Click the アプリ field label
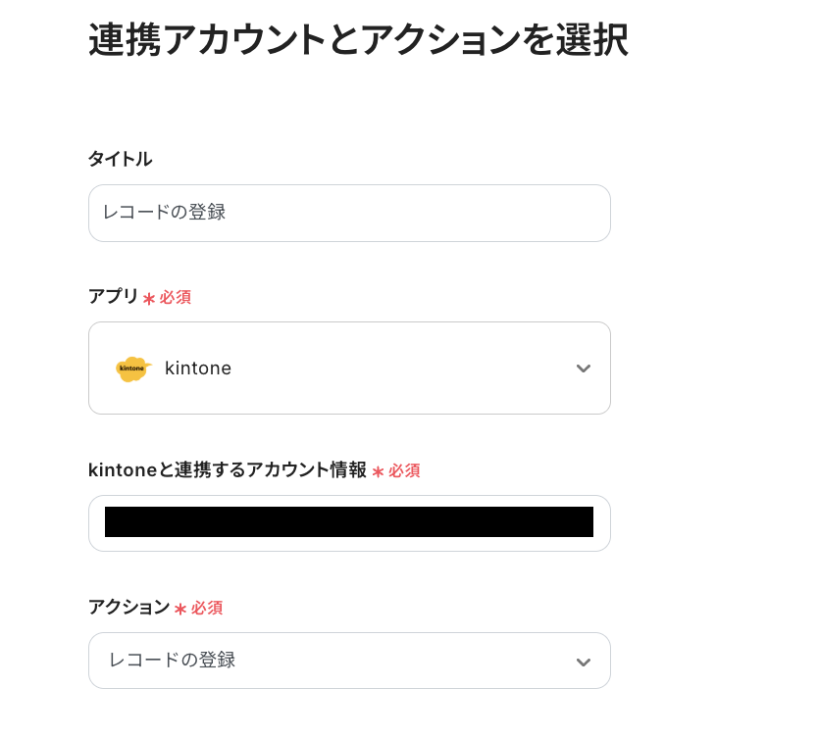The width and height of the screenshot is (818, 737). (x=114, y=296)
